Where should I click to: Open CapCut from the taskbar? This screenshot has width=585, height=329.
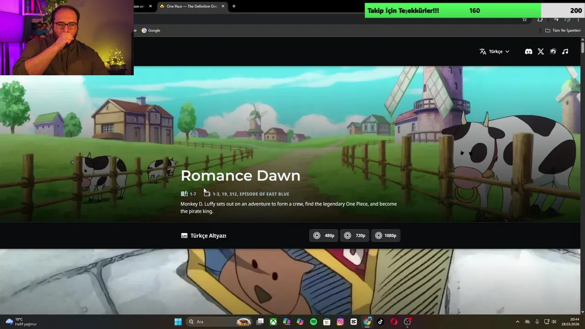354,322
